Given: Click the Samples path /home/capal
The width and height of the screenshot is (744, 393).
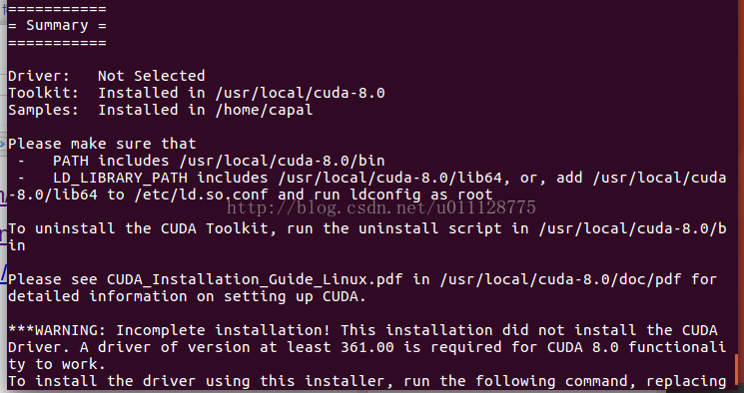Looking at the screenshot, I should pos(264,110).
